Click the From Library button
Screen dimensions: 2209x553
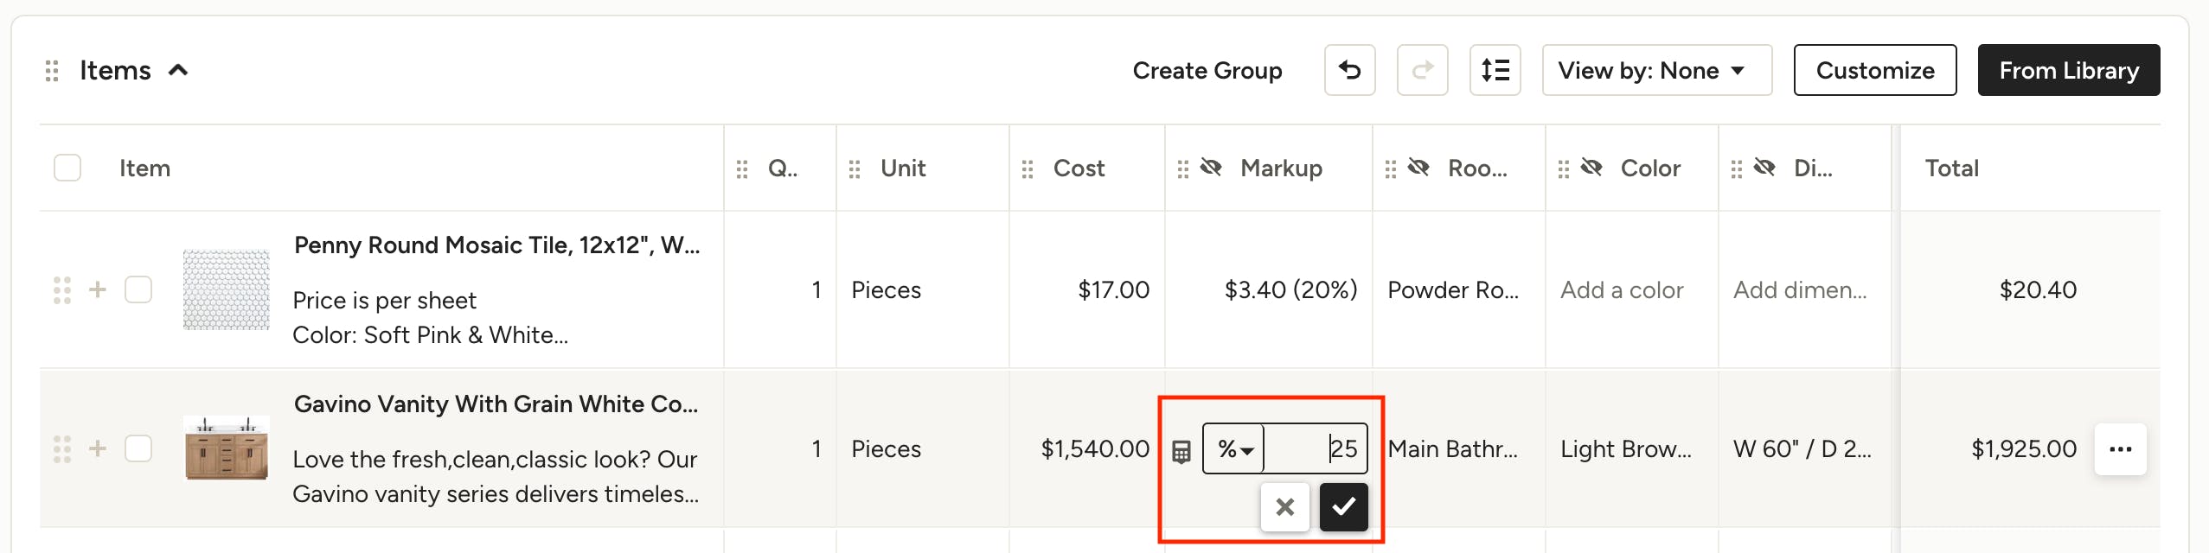coord(2068,70)
